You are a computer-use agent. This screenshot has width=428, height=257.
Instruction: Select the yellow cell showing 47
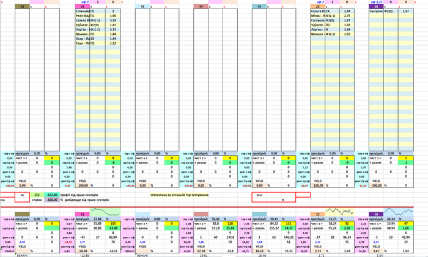coord(406,223)
